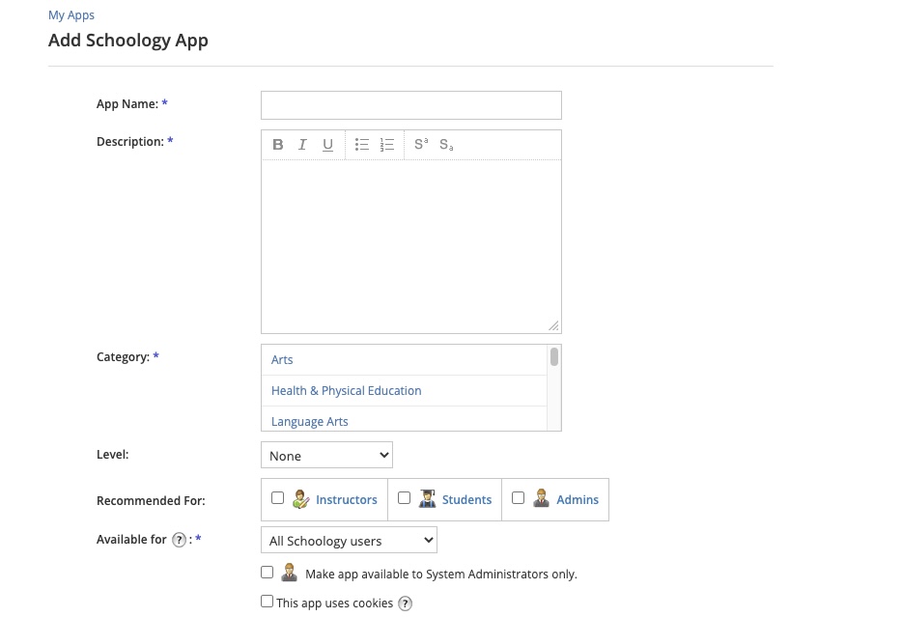Screen dimensions: 902x617
Task: Apply subscript formatting
Action: (x=446, y=144)
